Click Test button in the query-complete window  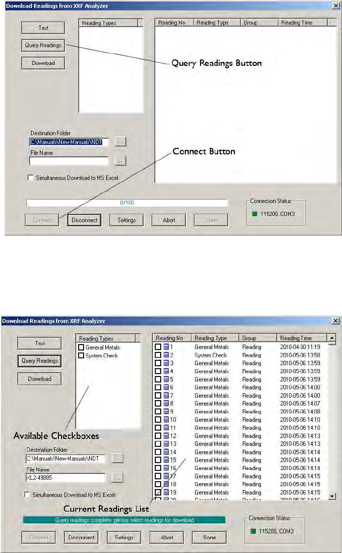(x=39, y=343)
